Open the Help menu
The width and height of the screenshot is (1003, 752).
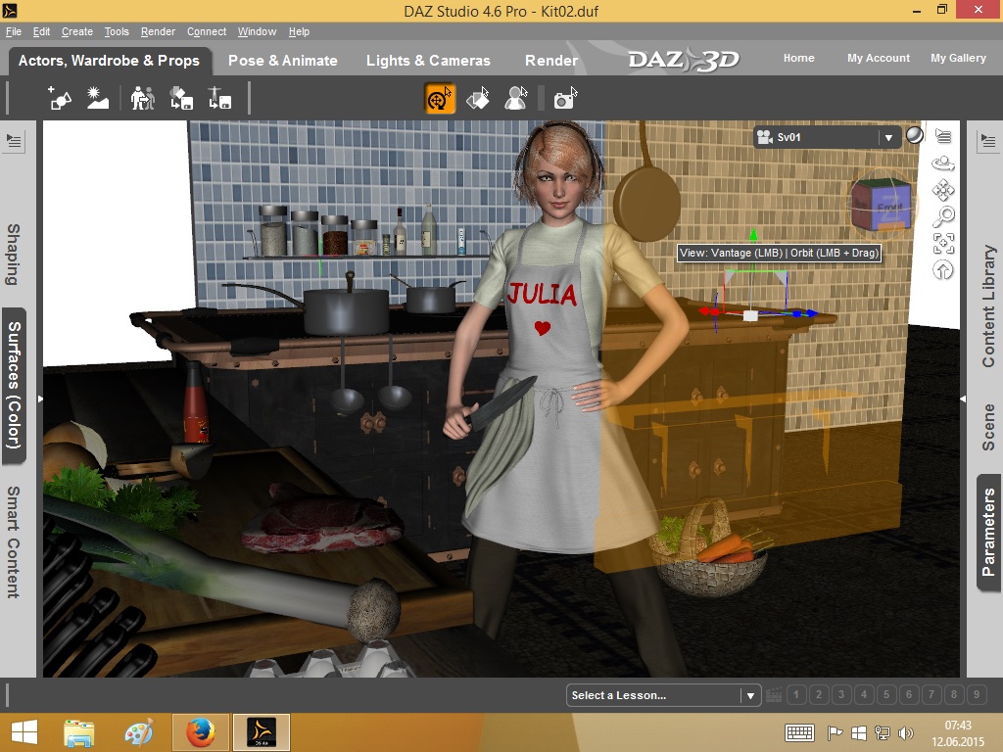(299, 31)
